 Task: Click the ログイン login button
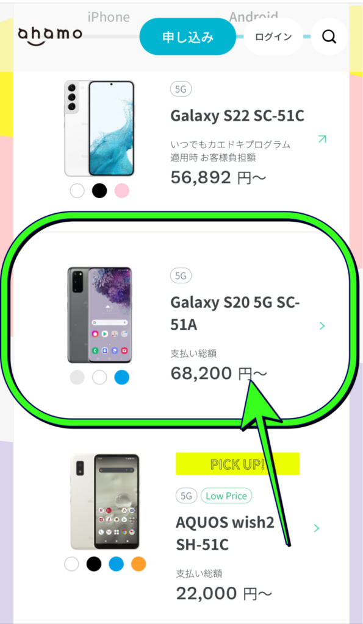[273, 37]
